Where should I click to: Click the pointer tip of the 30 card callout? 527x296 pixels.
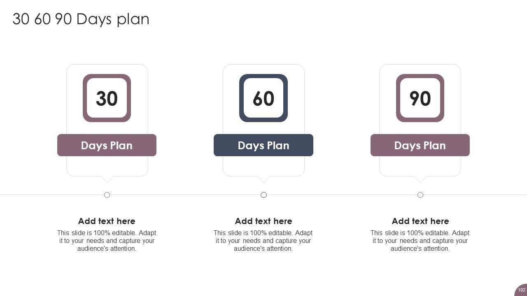click(x=107, y=181)
